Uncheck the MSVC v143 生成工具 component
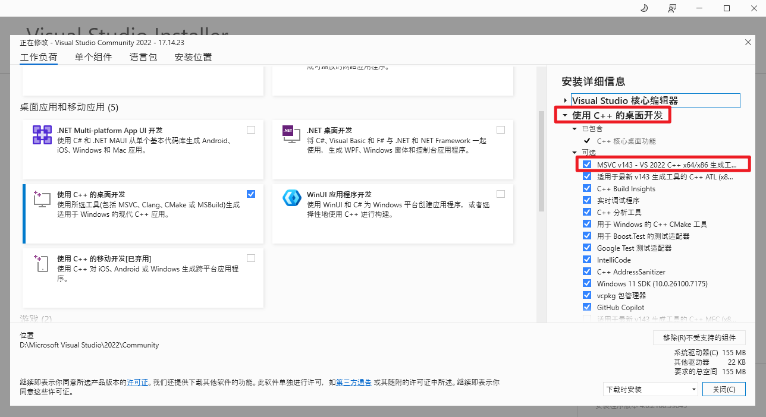Viewport: 766px width, 417px height. [x=588, y=165]
